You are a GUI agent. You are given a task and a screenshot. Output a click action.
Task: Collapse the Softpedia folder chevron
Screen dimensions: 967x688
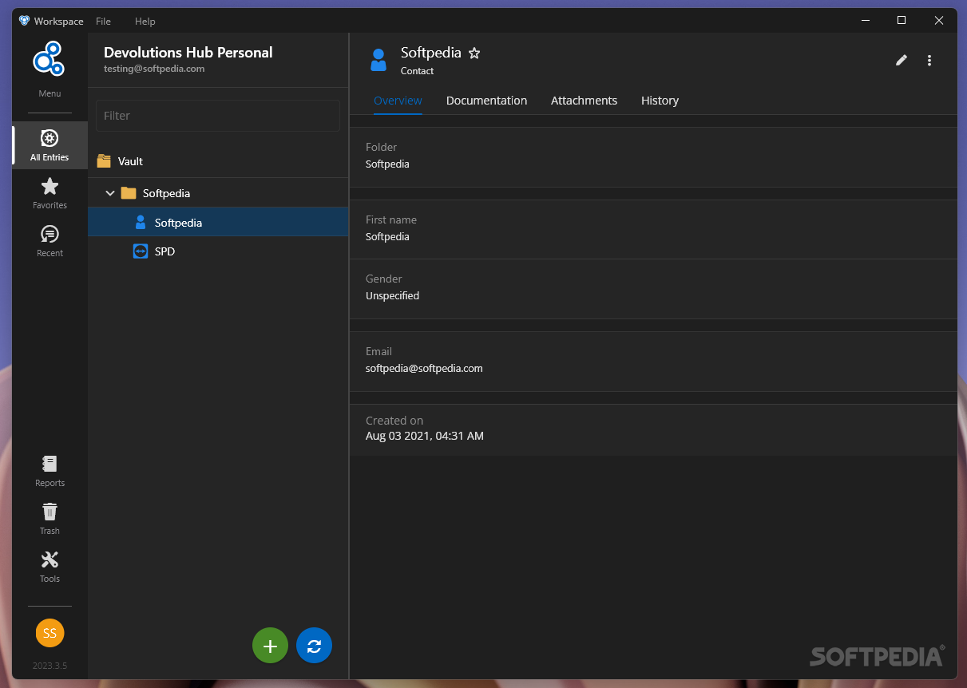point(110,193)
